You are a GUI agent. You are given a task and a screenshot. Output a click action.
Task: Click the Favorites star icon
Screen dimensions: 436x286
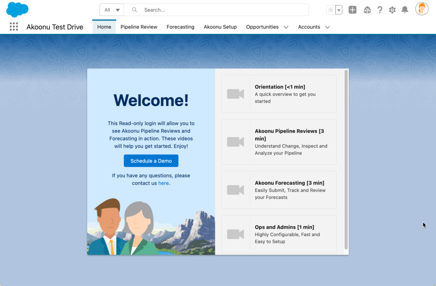(330, 10)
